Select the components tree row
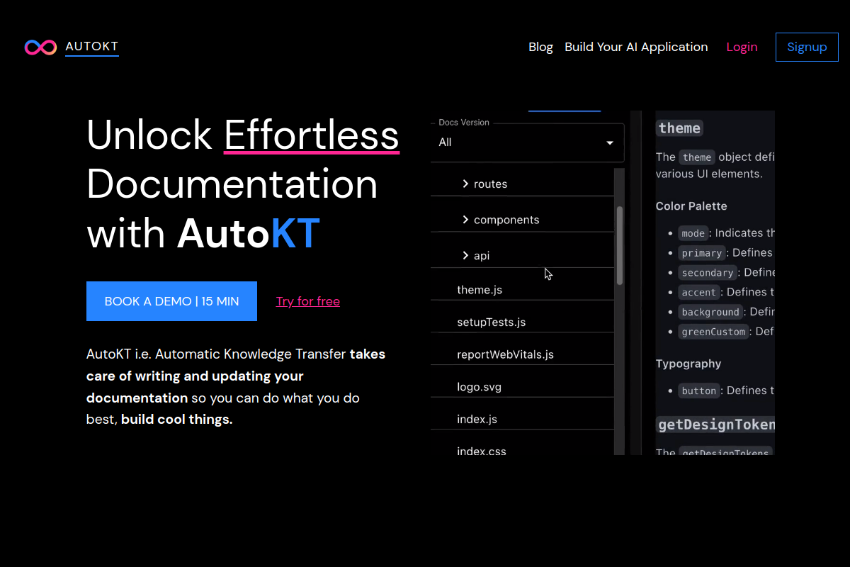Screen dimensions: 850x567 (522, 220)
